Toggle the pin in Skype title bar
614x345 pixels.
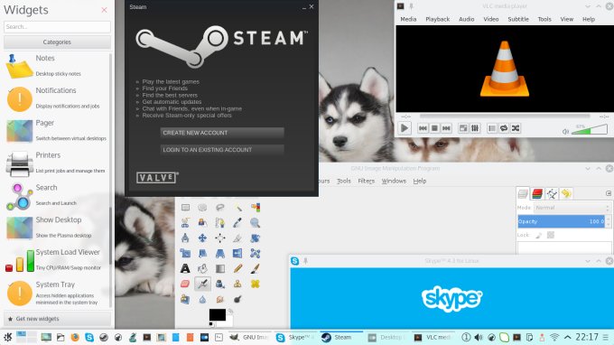coord(305,261)
